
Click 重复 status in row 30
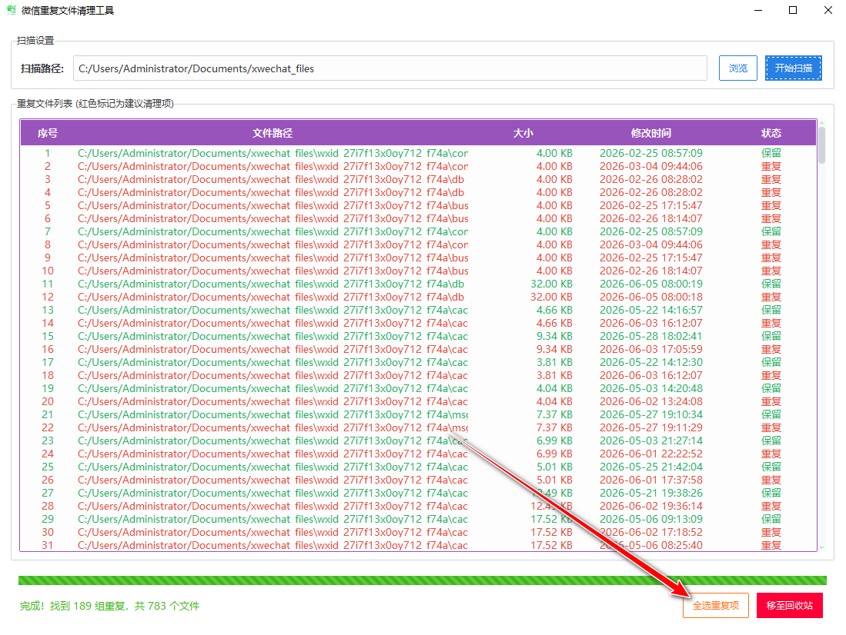(x=771, y=532)
